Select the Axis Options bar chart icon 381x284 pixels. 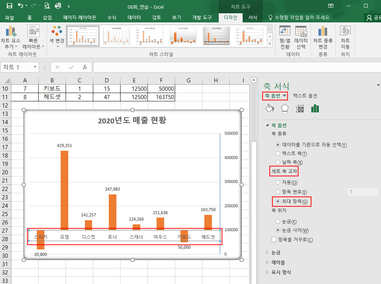(x=315, y=109)
